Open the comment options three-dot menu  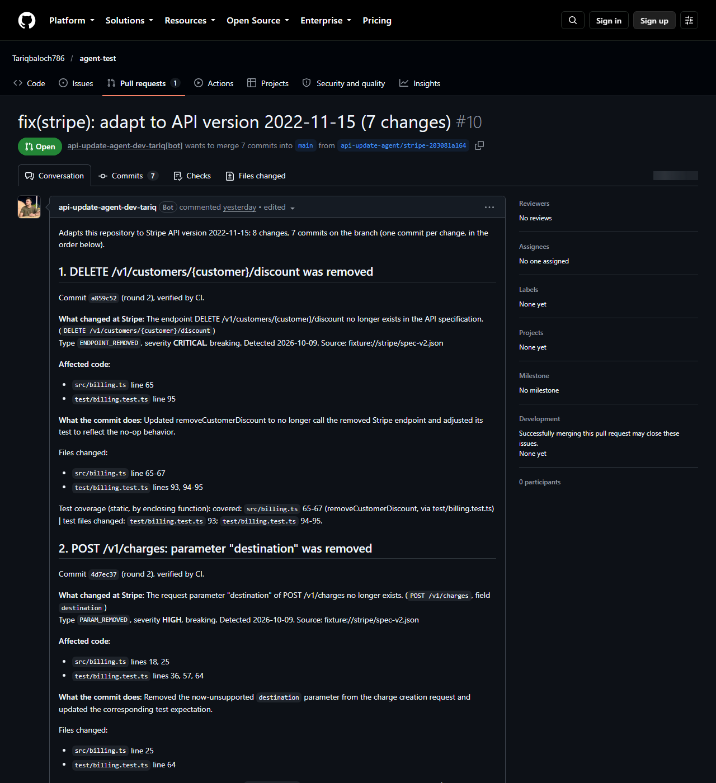489,207
